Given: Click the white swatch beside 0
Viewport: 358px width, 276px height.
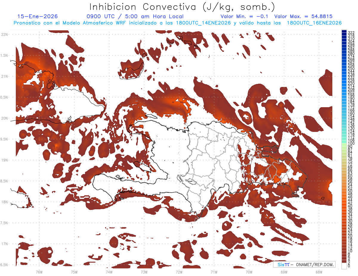Looking at the screenshot, I should coord(344,266).
